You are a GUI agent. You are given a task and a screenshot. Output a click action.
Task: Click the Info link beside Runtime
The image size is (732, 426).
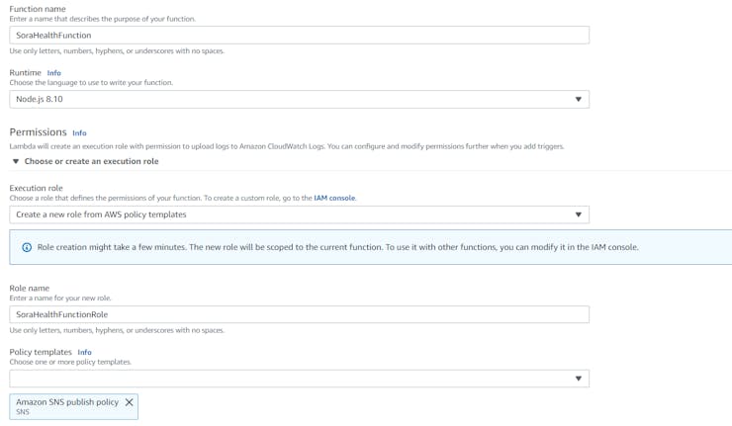(54, 73)
